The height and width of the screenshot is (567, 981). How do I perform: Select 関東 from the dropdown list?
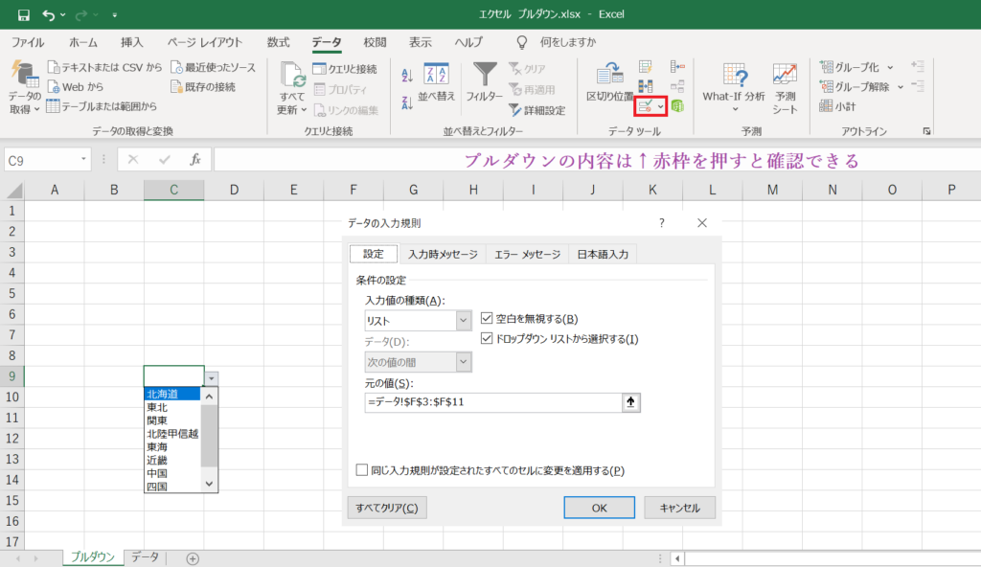pos(157,420)
